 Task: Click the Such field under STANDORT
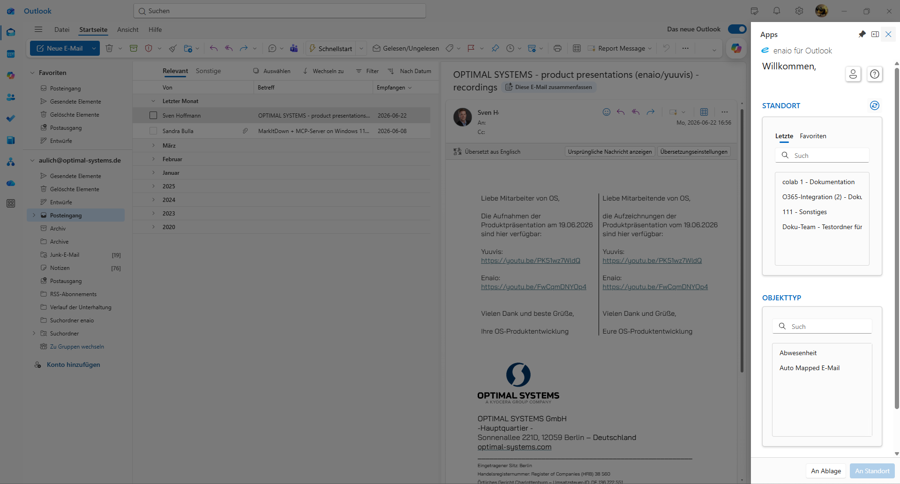[x=822, y=155]
